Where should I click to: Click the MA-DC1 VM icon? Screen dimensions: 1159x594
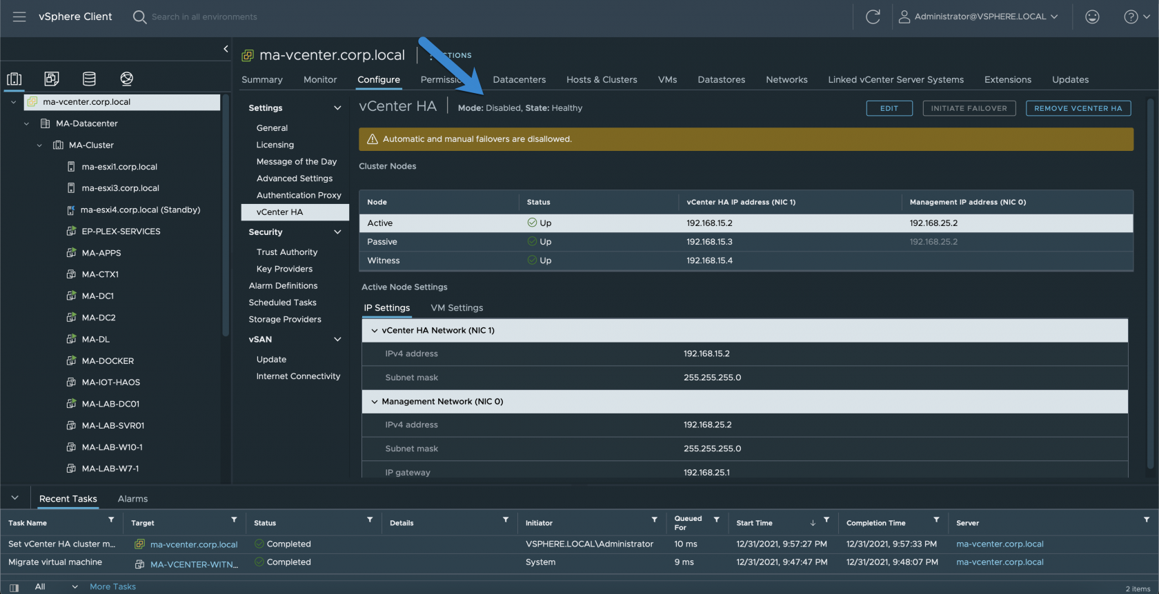71,296
